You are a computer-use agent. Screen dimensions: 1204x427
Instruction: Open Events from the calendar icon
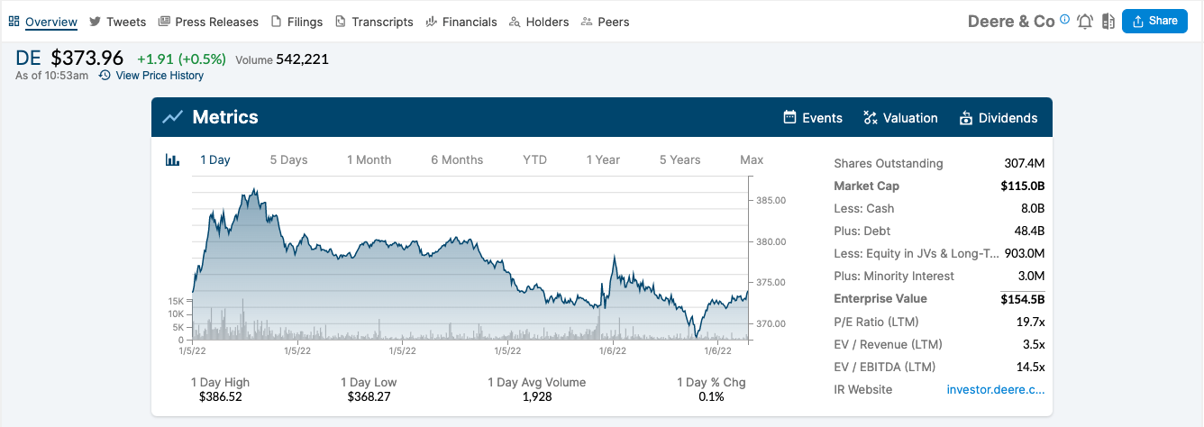(x=790, y=118)
